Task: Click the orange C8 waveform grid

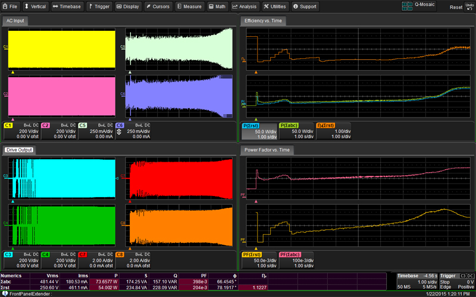Action: 179,225
